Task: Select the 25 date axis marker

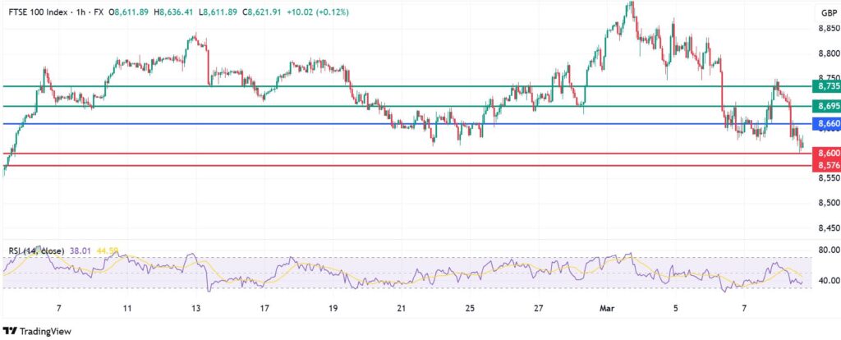Action: pos(470,307)
